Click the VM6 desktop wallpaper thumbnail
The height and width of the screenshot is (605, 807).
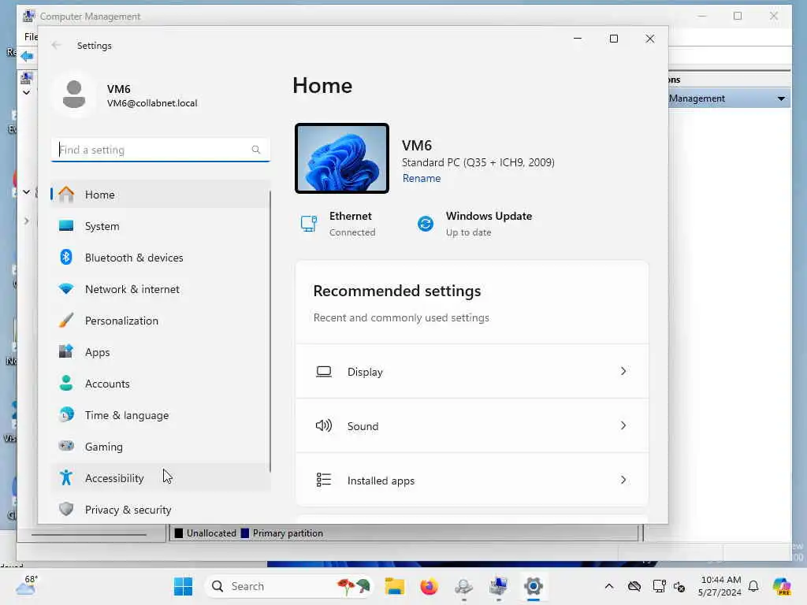click(342, 158)
